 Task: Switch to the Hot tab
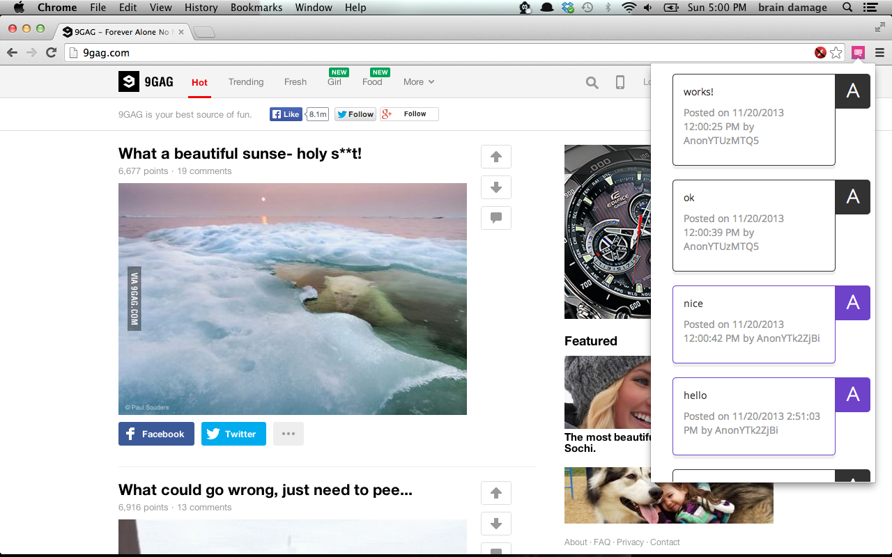coord(199,82)
